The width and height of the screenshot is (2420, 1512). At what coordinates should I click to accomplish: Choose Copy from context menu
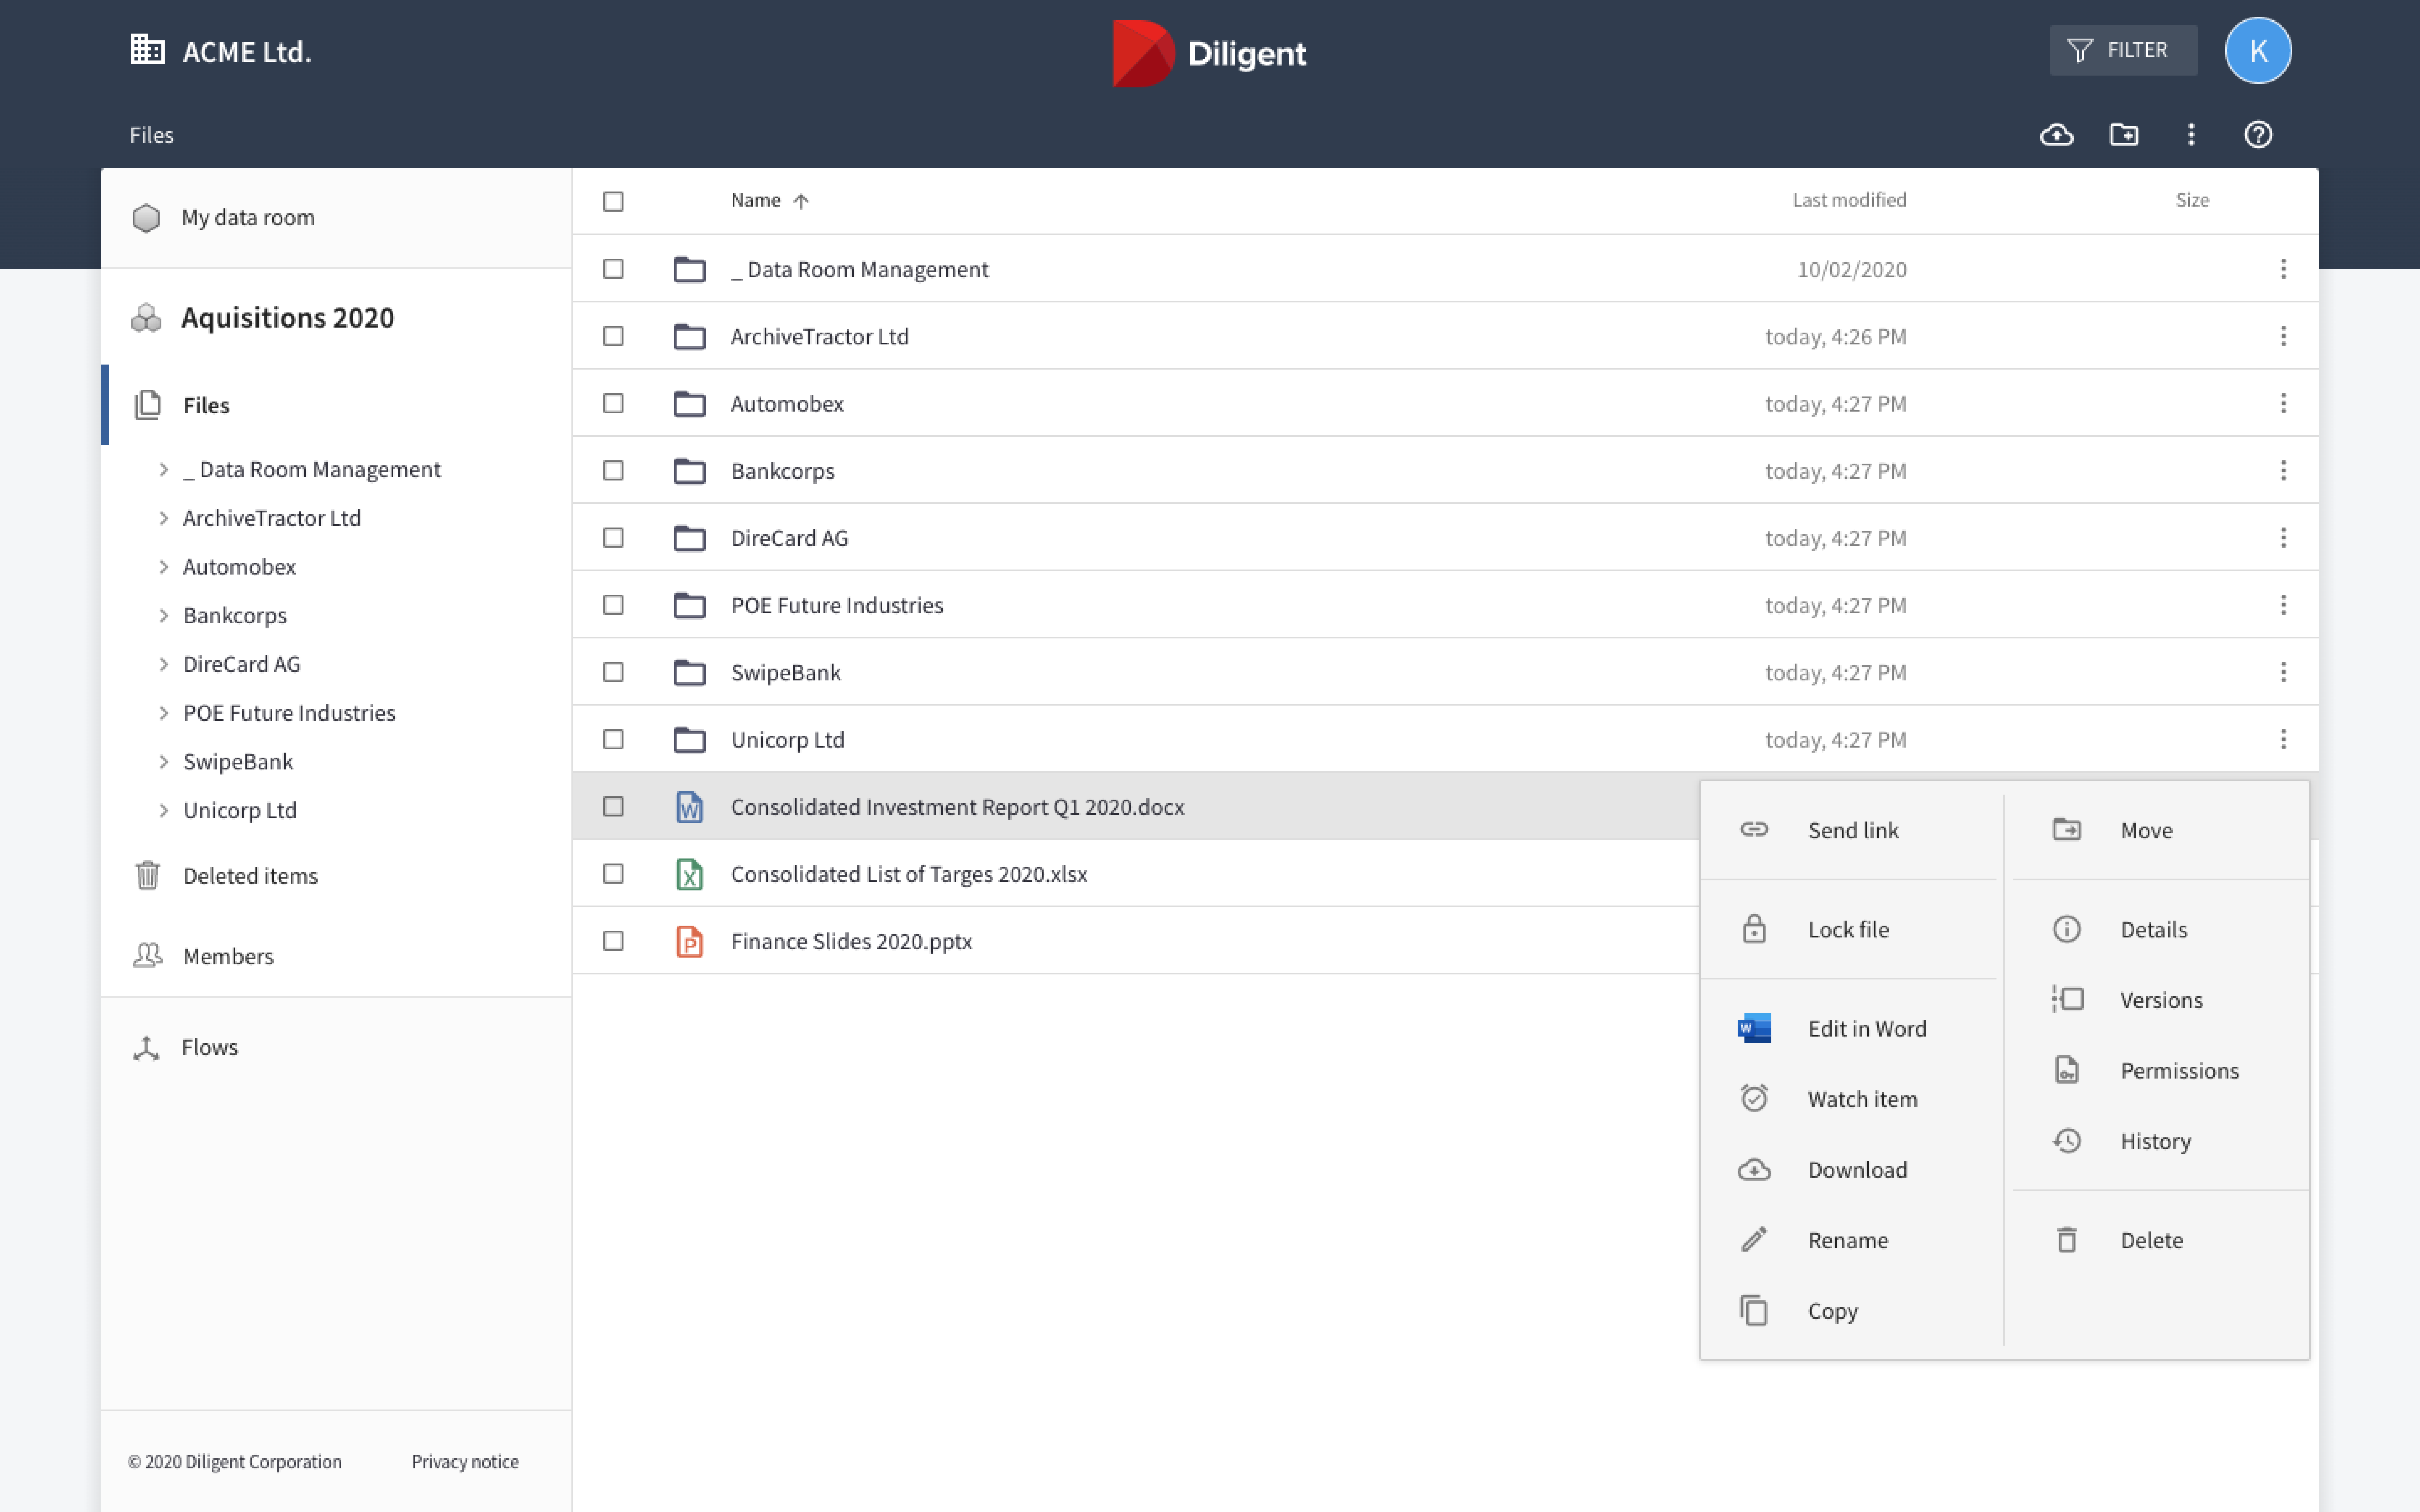[x=1850, y=1311]
